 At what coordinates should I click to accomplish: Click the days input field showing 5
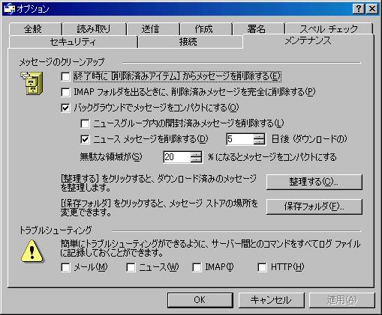pos(240,139)
